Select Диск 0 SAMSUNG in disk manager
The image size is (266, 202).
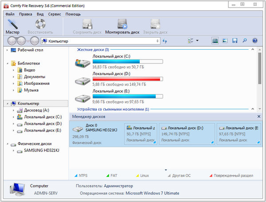pos(95,131)
